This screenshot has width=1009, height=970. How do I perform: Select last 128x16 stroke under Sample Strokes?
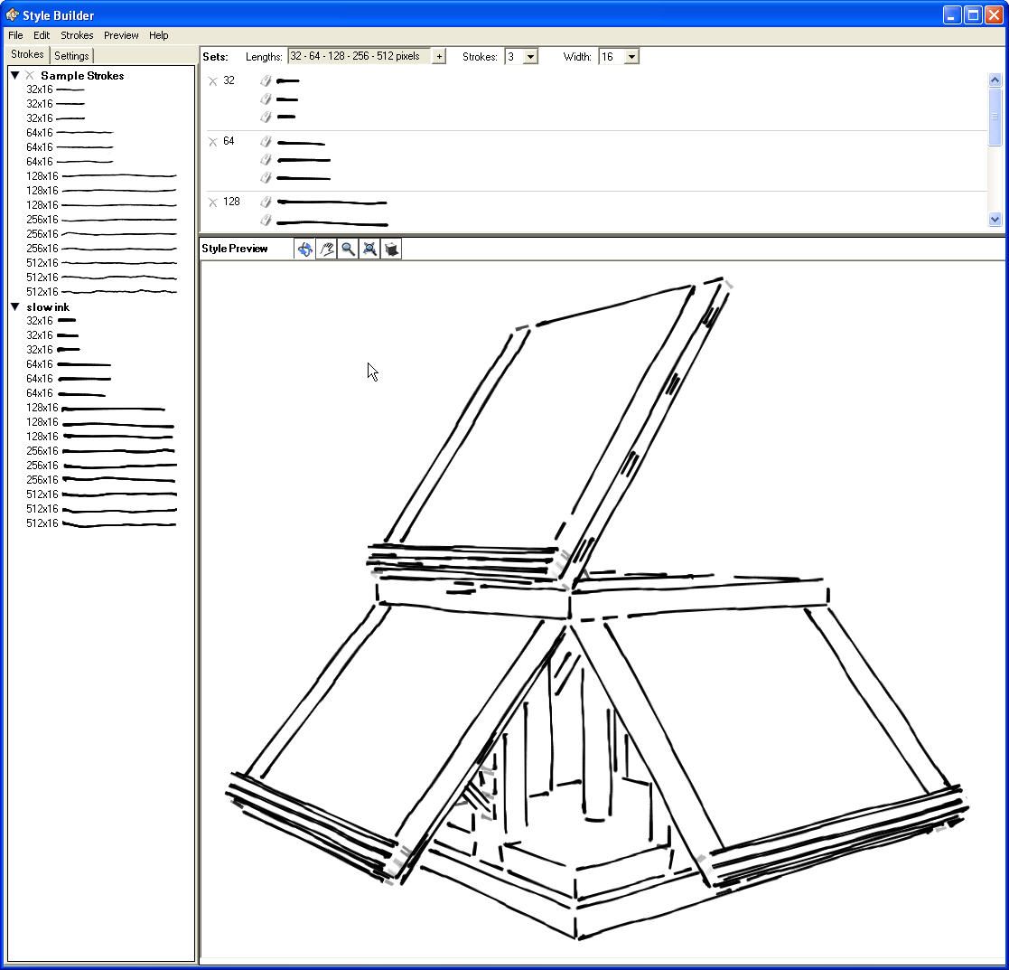tap(101, 205)
